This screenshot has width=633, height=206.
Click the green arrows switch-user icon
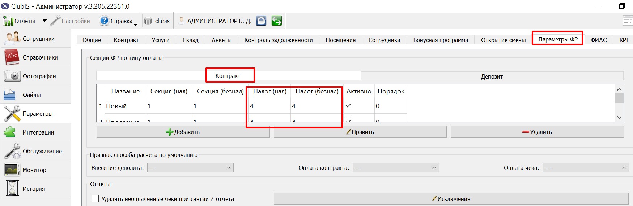277,21
